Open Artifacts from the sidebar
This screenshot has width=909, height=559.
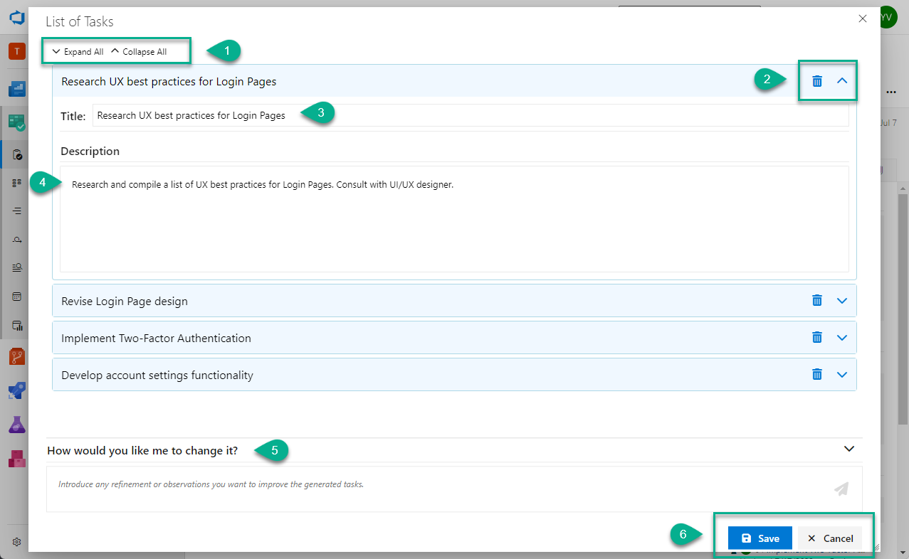pyautogui.click(x=16, y=458)
